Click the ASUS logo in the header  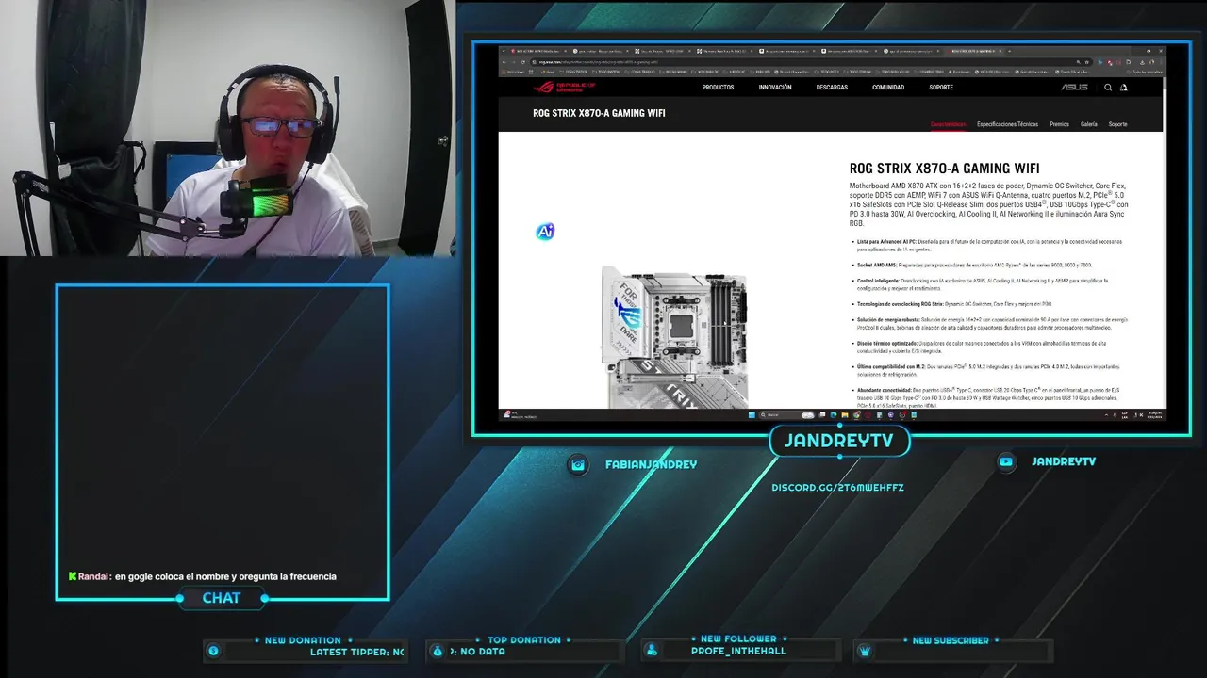1074,88
